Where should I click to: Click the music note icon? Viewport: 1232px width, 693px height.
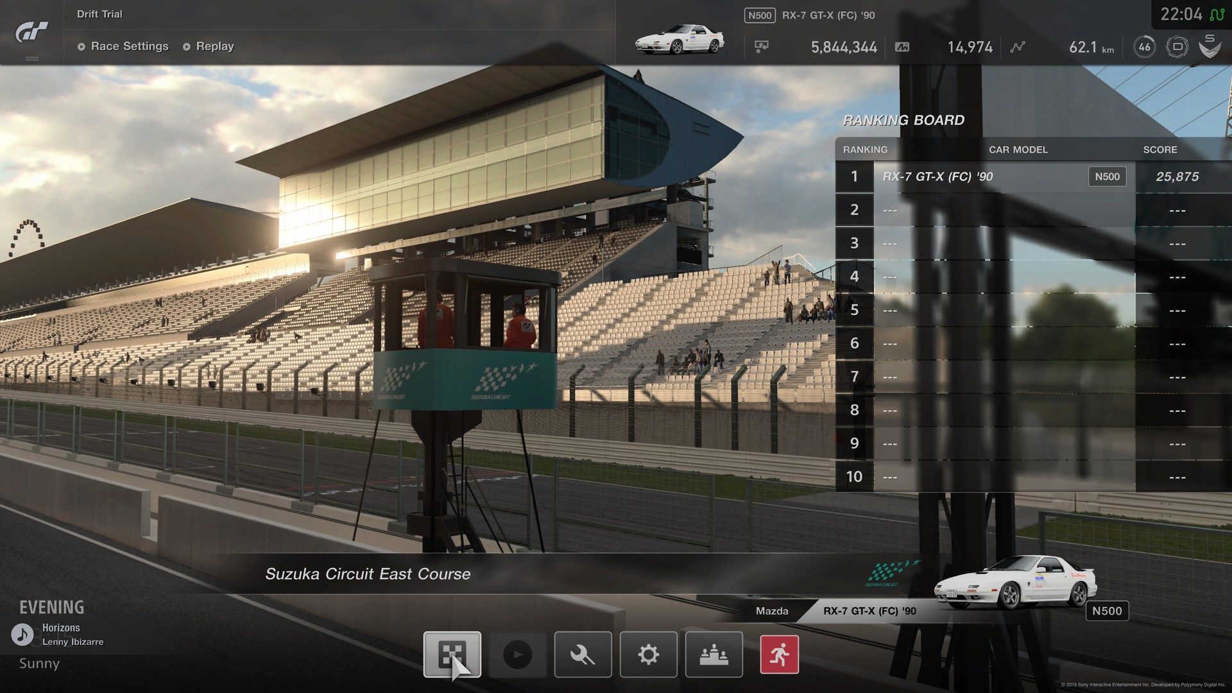23,635
